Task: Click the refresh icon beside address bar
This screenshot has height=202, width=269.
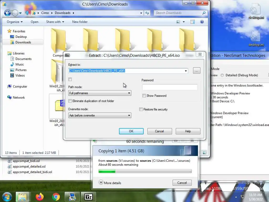Action: pos(147,13)
